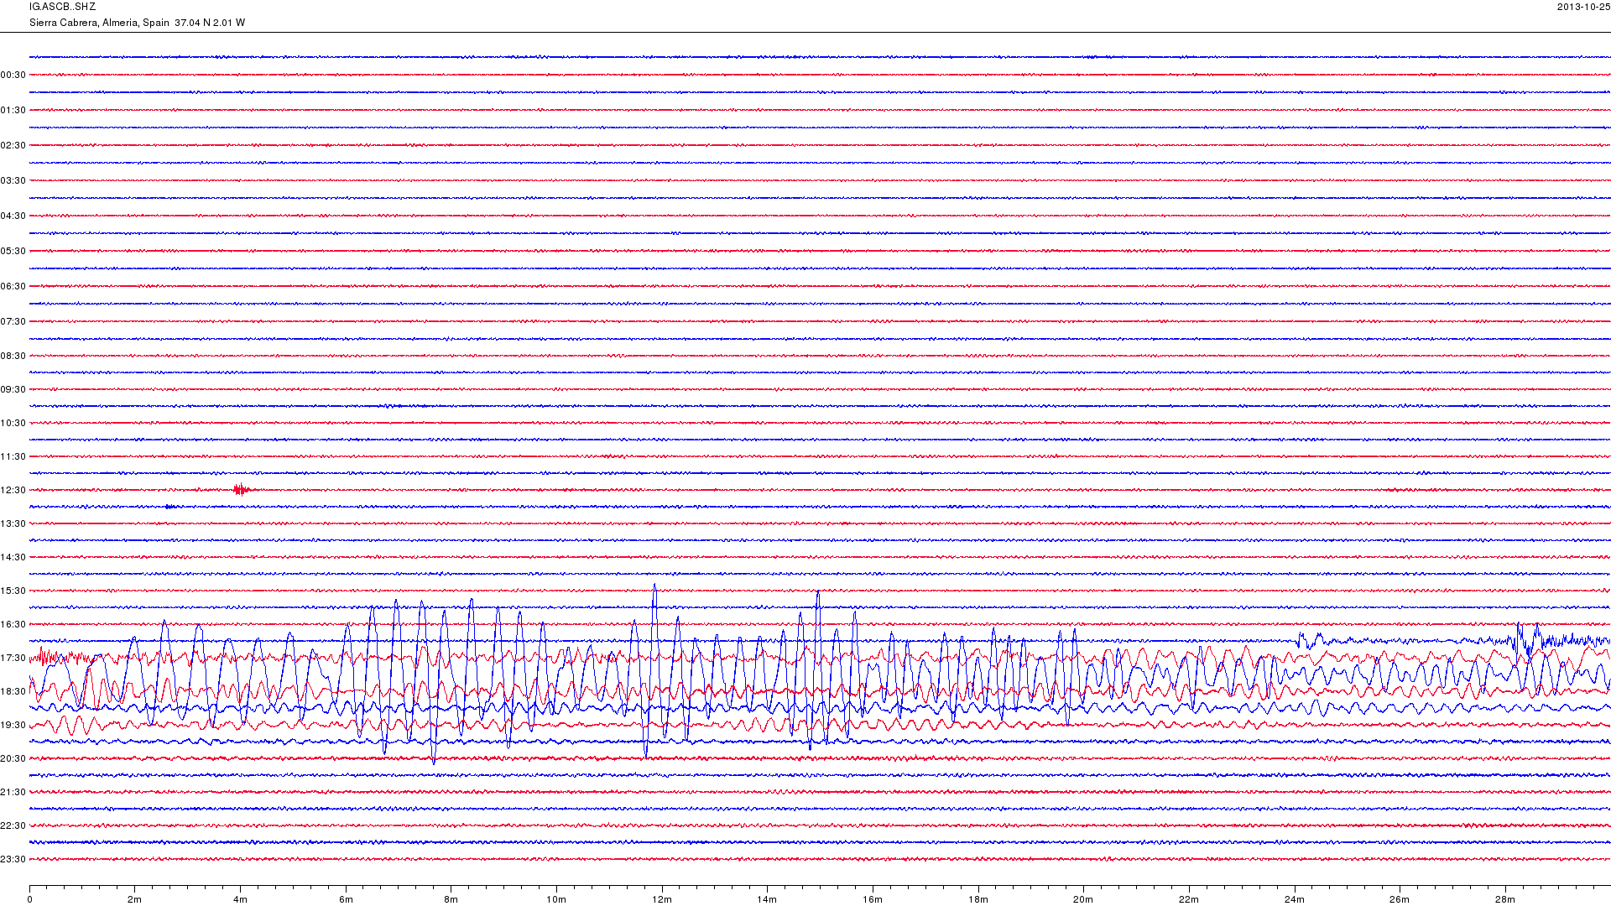
Task: Select the 13:30 time label
Action: [x=13, y=524]
